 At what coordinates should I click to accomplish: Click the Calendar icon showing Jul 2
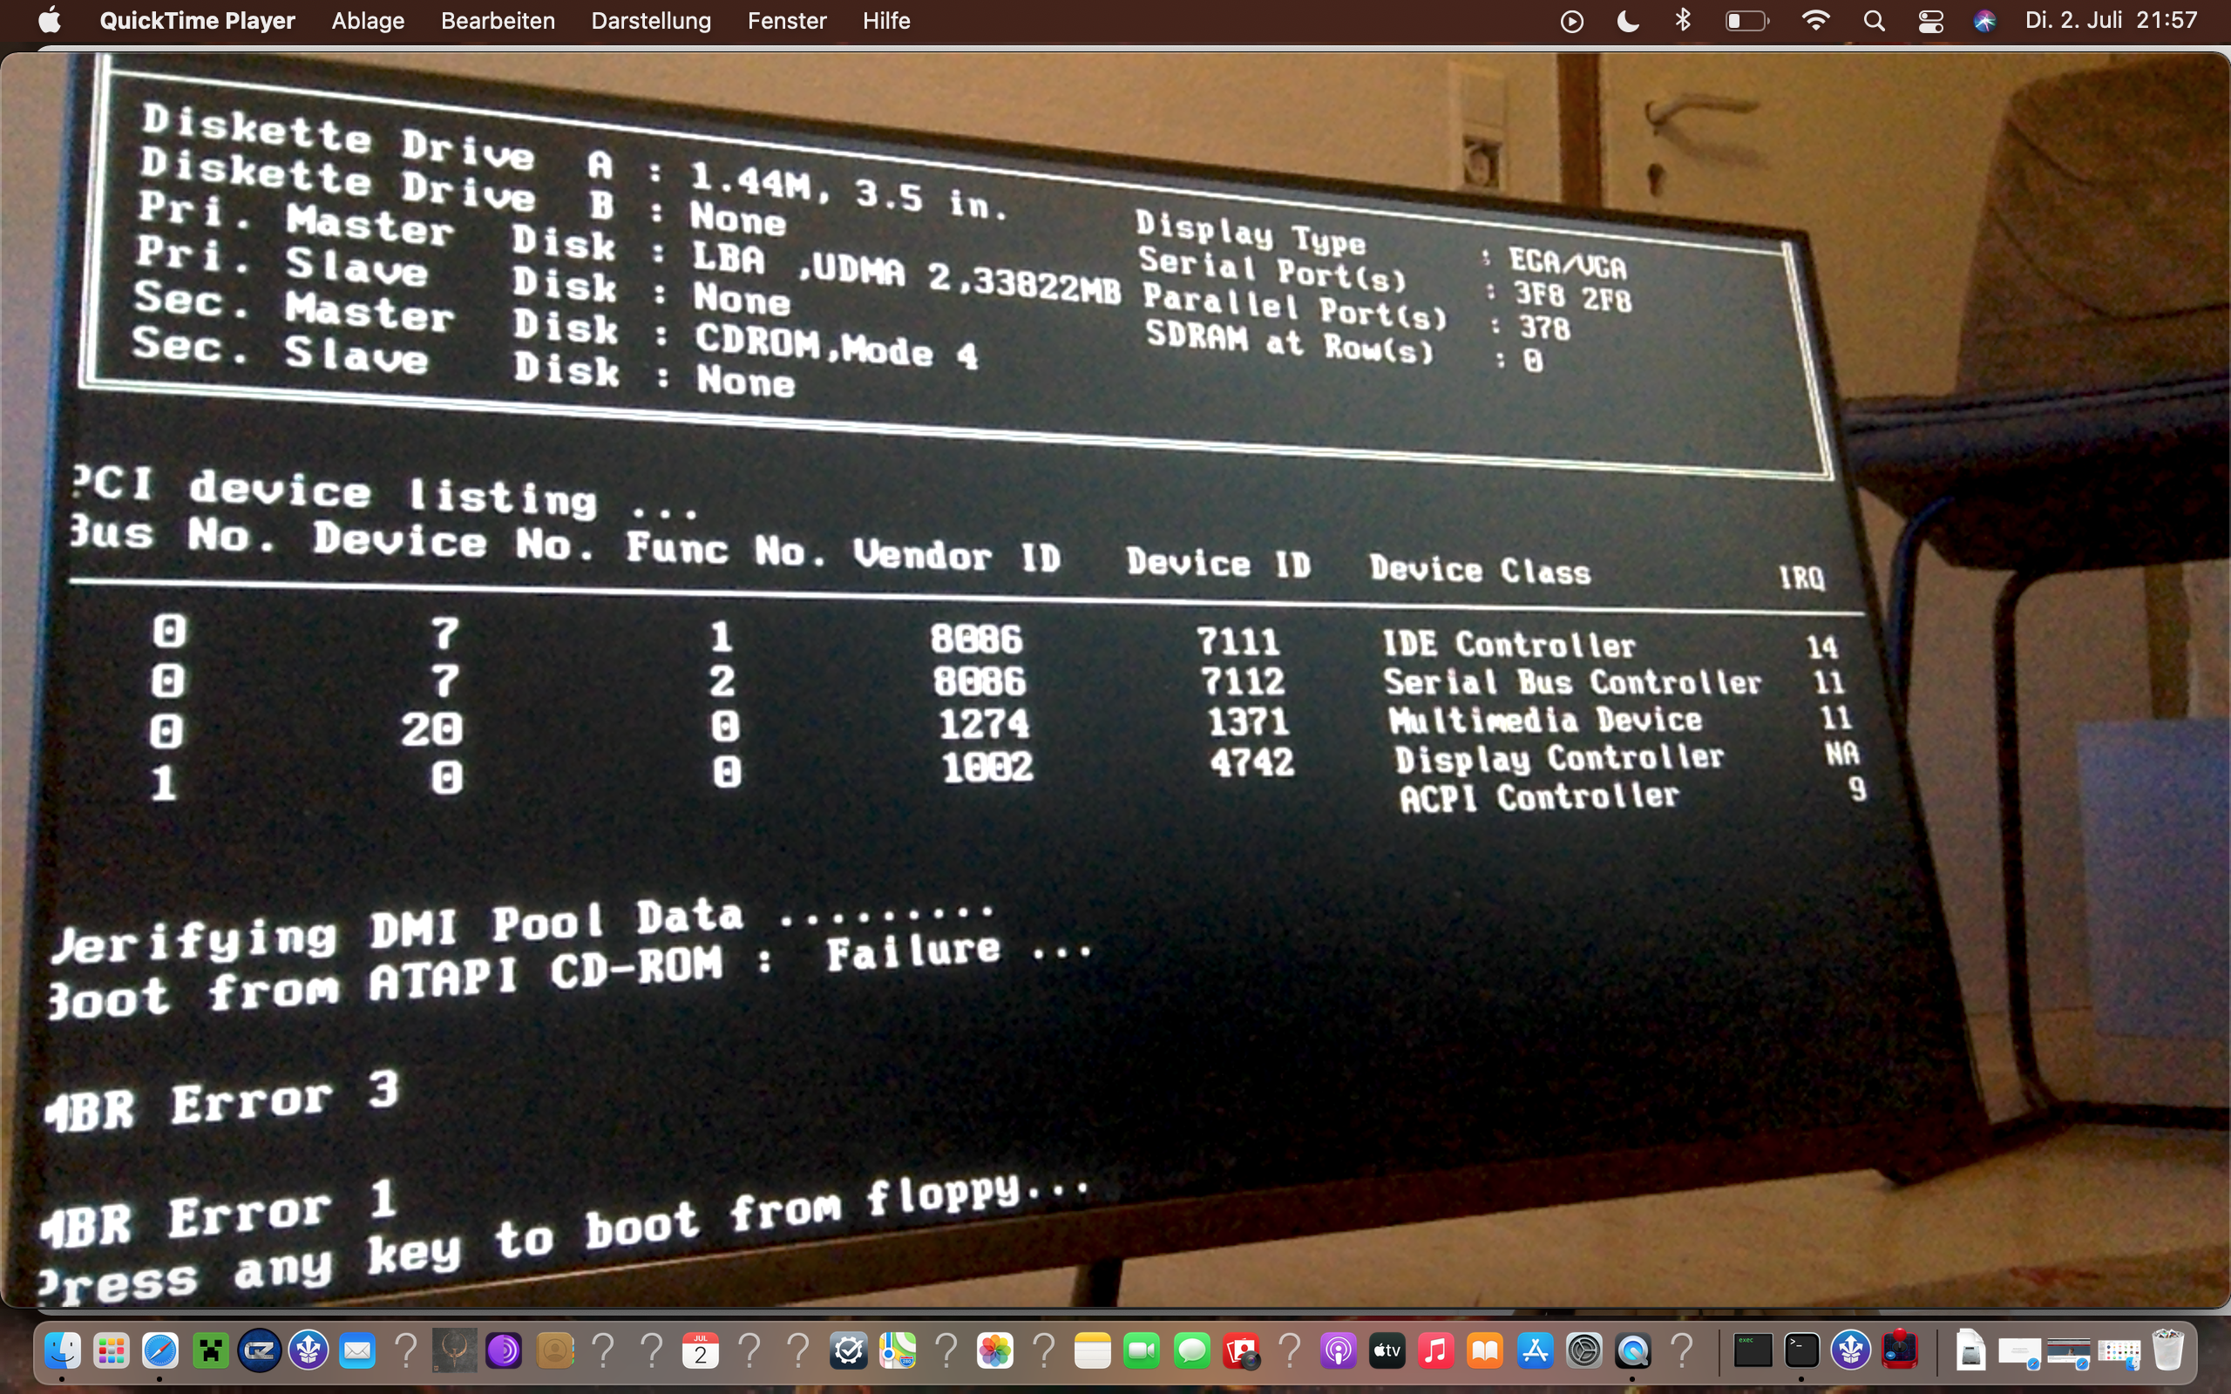tap(701, 1351)
